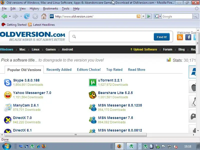Click the OldVersion site search field
Image resolution: width=200 pixels, height=150 pixels.
pyautogui.click(x=112, y=37)
